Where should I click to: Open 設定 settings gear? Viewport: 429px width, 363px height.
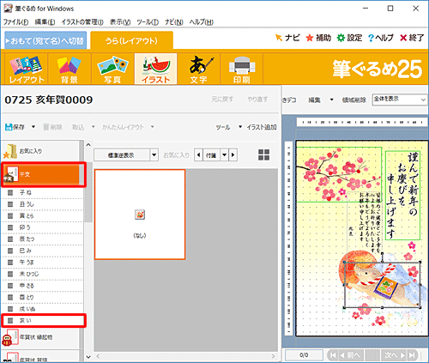tap(349, 38)
